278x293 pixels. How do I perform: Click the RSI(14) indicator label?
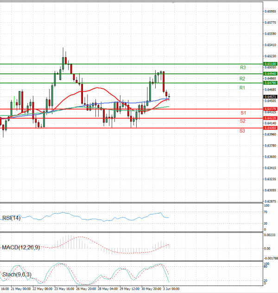click(11, 218)
